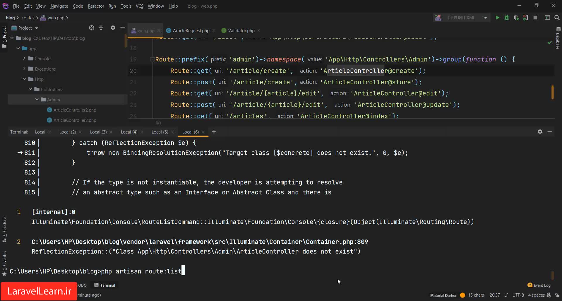Expand the Console folder in project tree
The image size is (562, 301).
24,59
